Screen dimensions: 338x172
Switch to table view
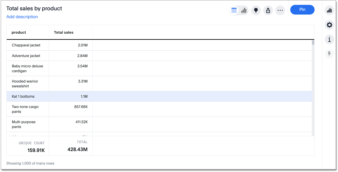[234, 10]
